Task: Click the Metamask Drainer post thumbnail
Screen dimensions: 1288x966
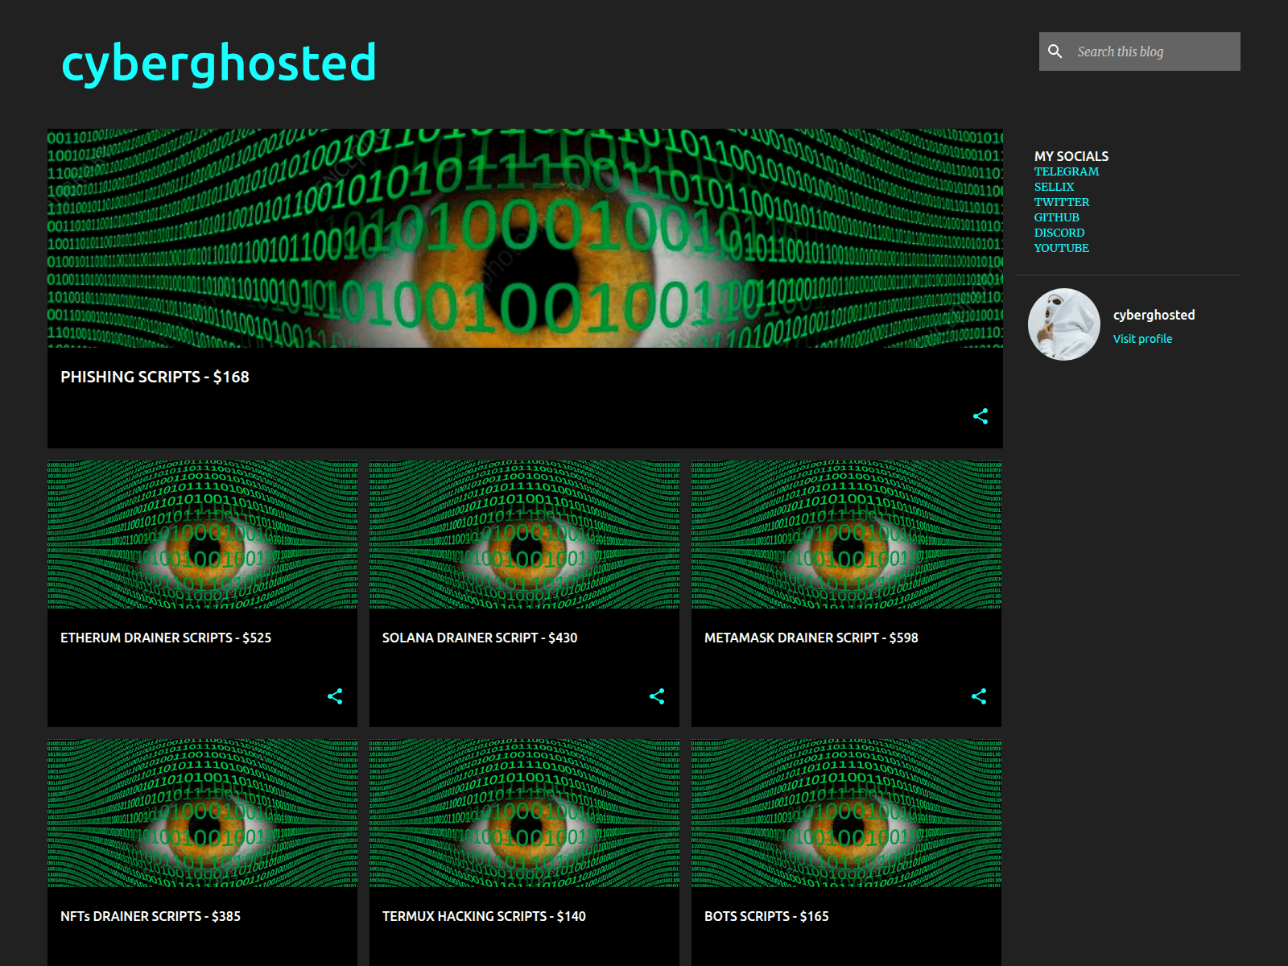Action: tap(846, 535)
